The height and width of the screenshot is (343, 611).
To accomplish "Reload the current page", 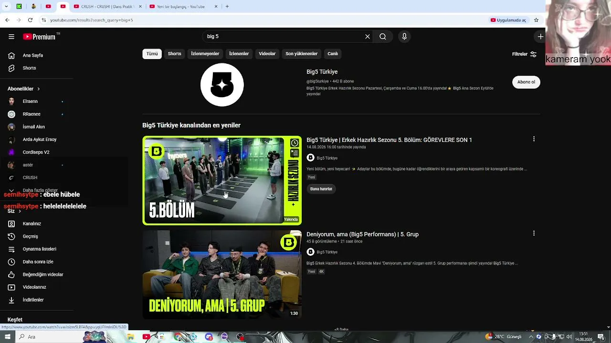I will pos(30,20).
